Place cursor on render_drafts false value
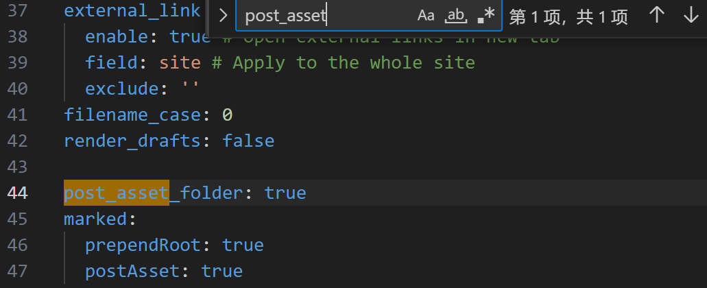This screenshot has height=288, width=707. click(x=248, y=141)
